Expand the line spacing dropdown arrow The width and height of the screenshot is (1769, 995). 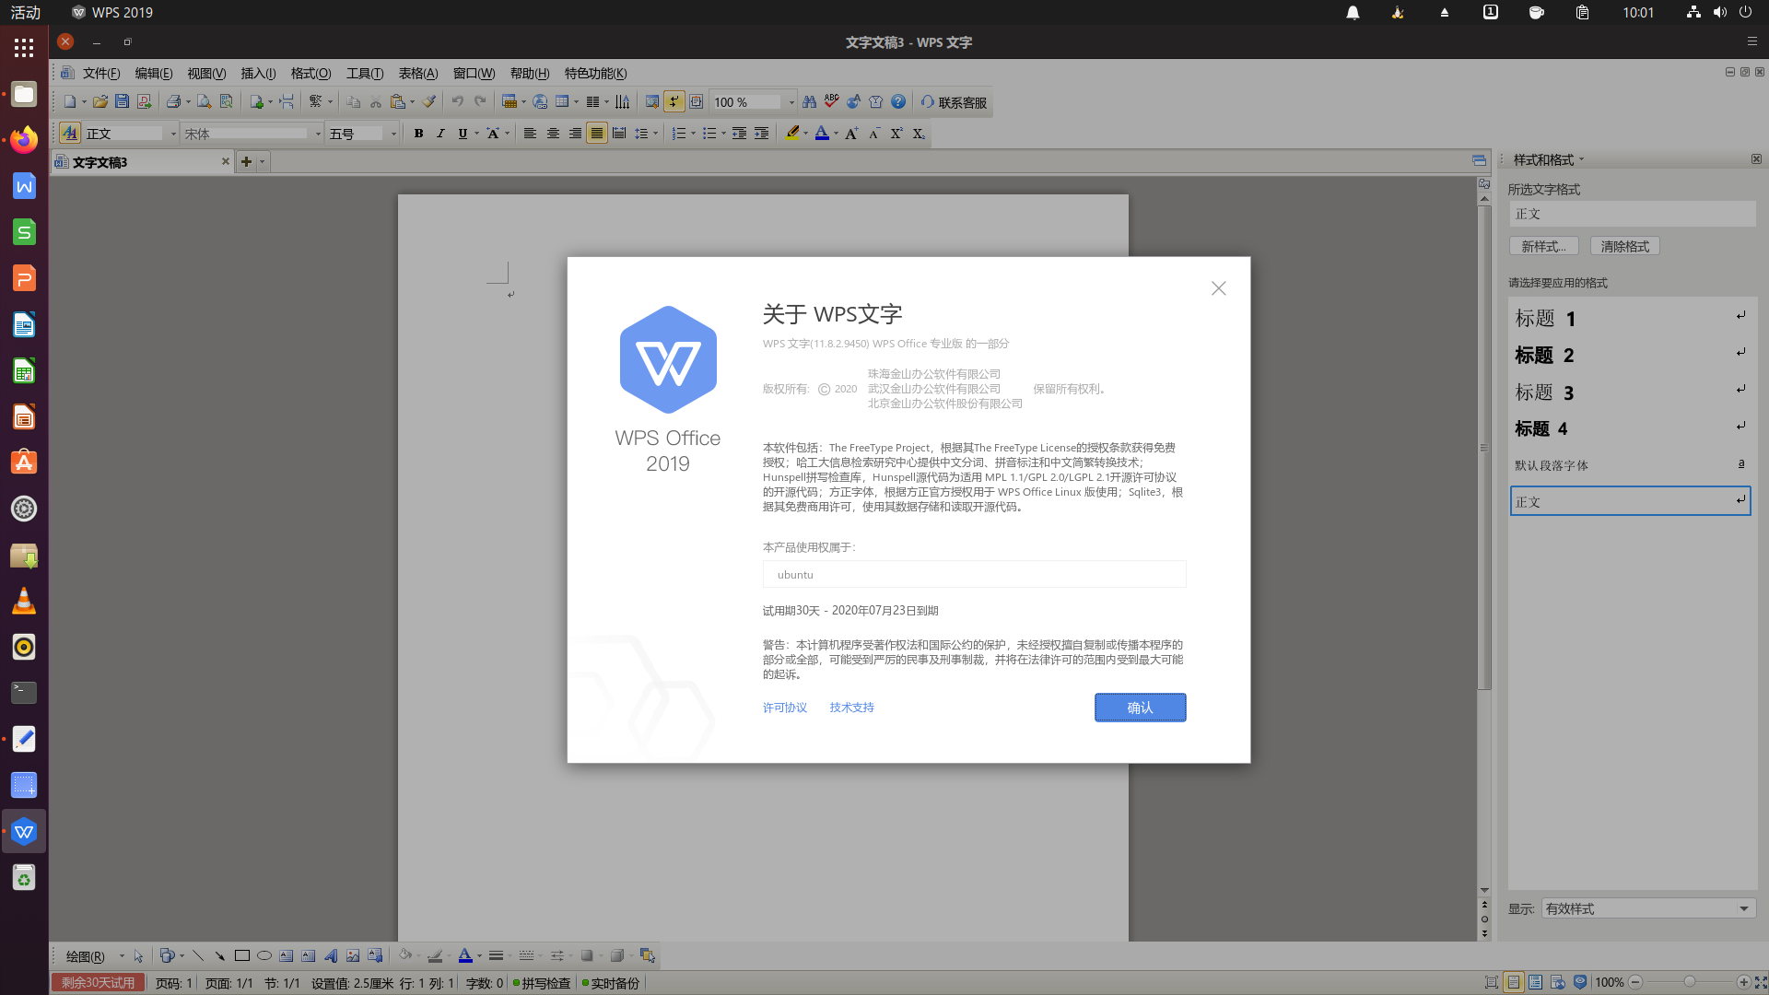656,134
